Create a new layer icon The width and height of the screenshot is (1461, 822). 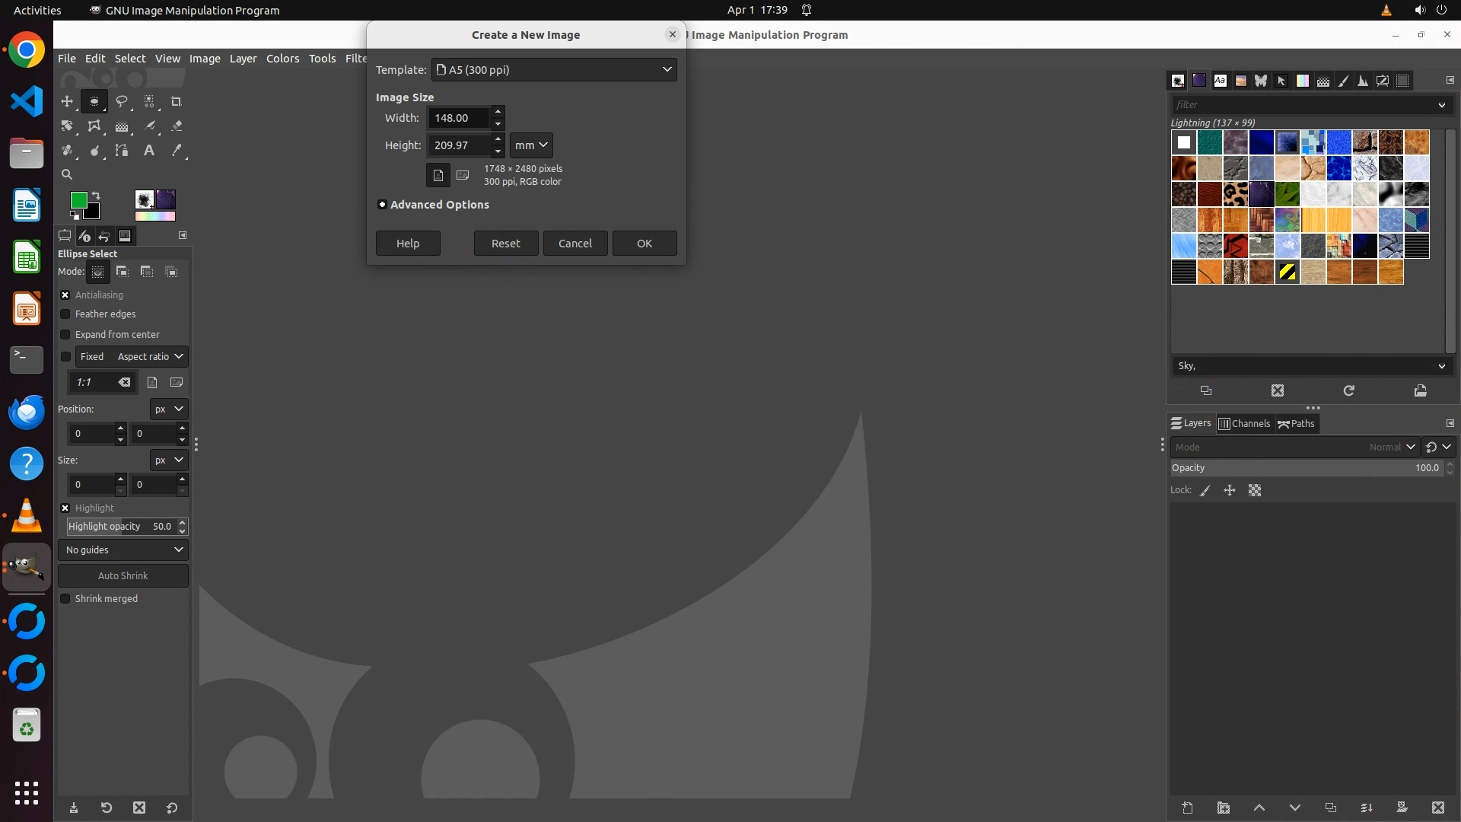(1187, 808)
